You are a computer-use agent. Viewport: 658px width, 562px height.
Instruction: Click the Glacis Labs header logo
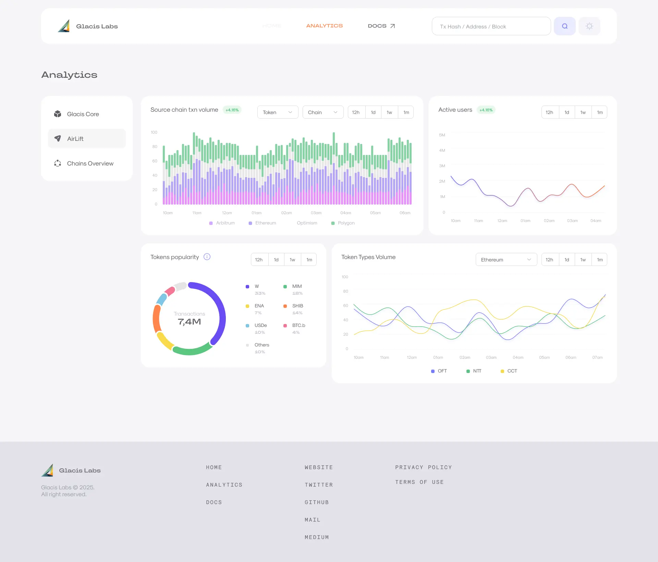tap(64, 26)
